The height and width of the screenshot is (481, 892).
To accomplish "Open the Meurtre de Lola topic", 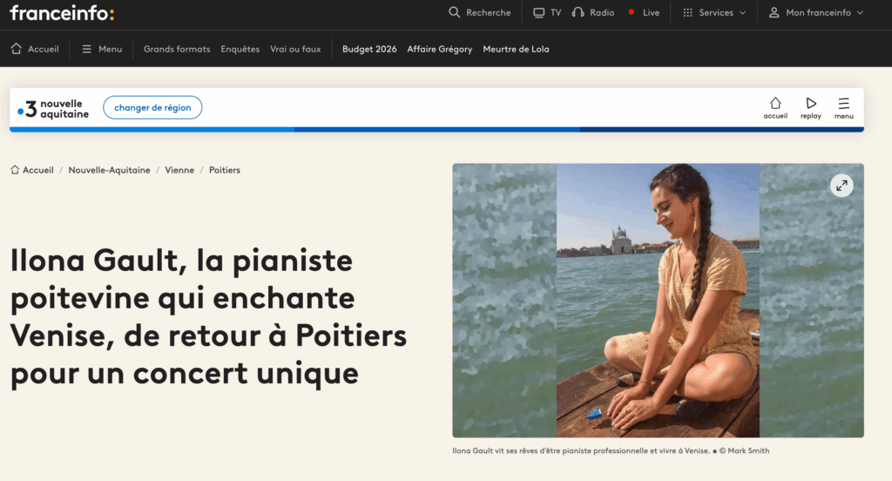I will tap(516, 49).
